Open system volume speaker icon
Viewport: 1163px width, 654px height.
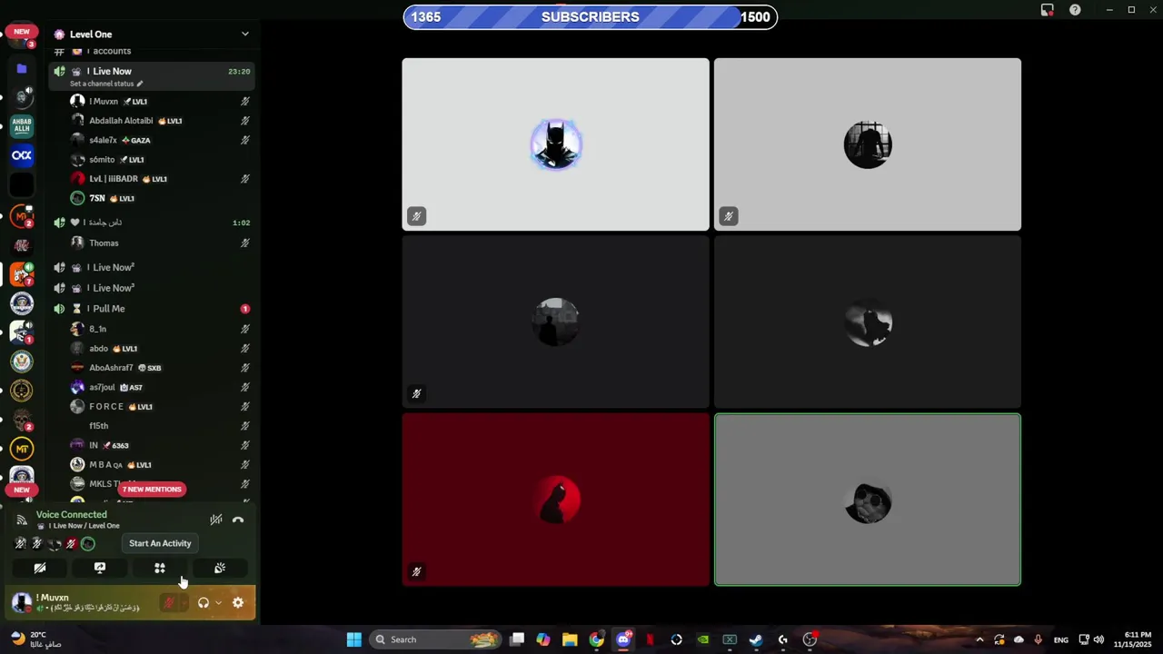[x=1098, y=639]
